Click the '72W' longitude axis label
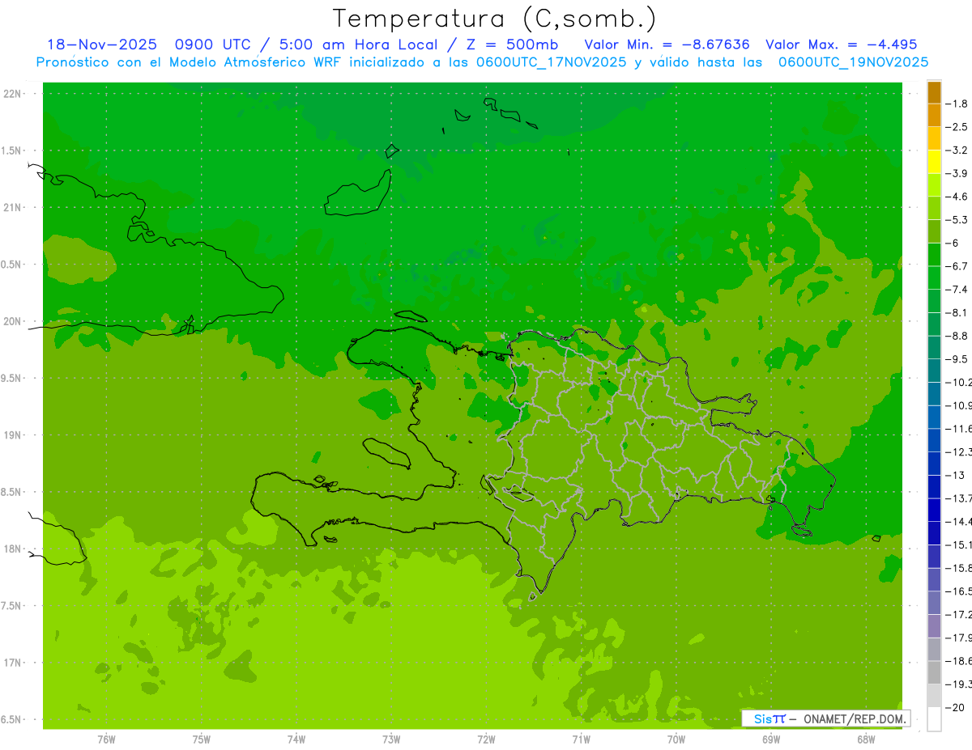Image resolution: width=972 pixels, height=750 pixels. pos(486,739)
